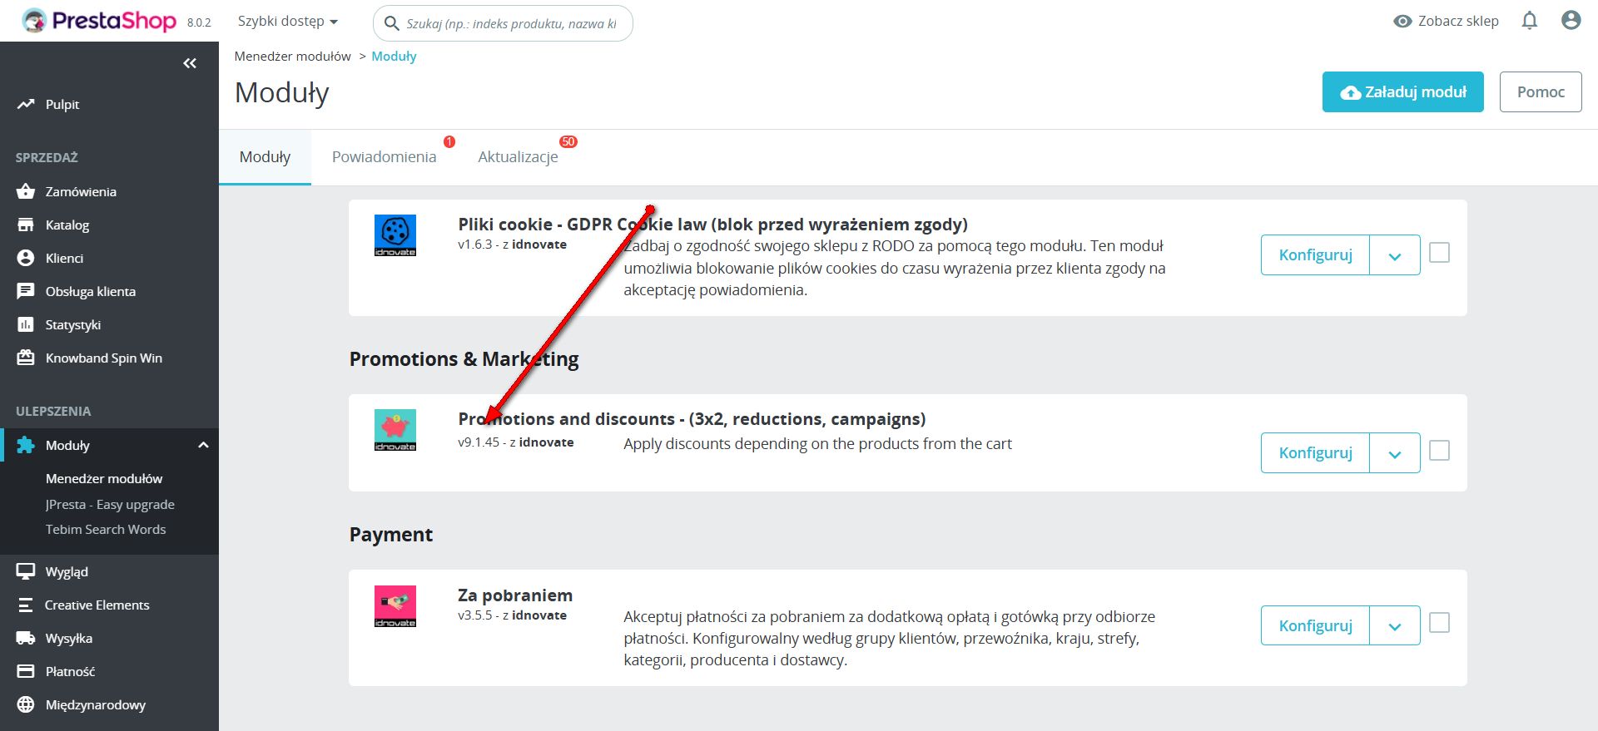Collapse the sidebar with double-chevron icon

click(190, 63)
